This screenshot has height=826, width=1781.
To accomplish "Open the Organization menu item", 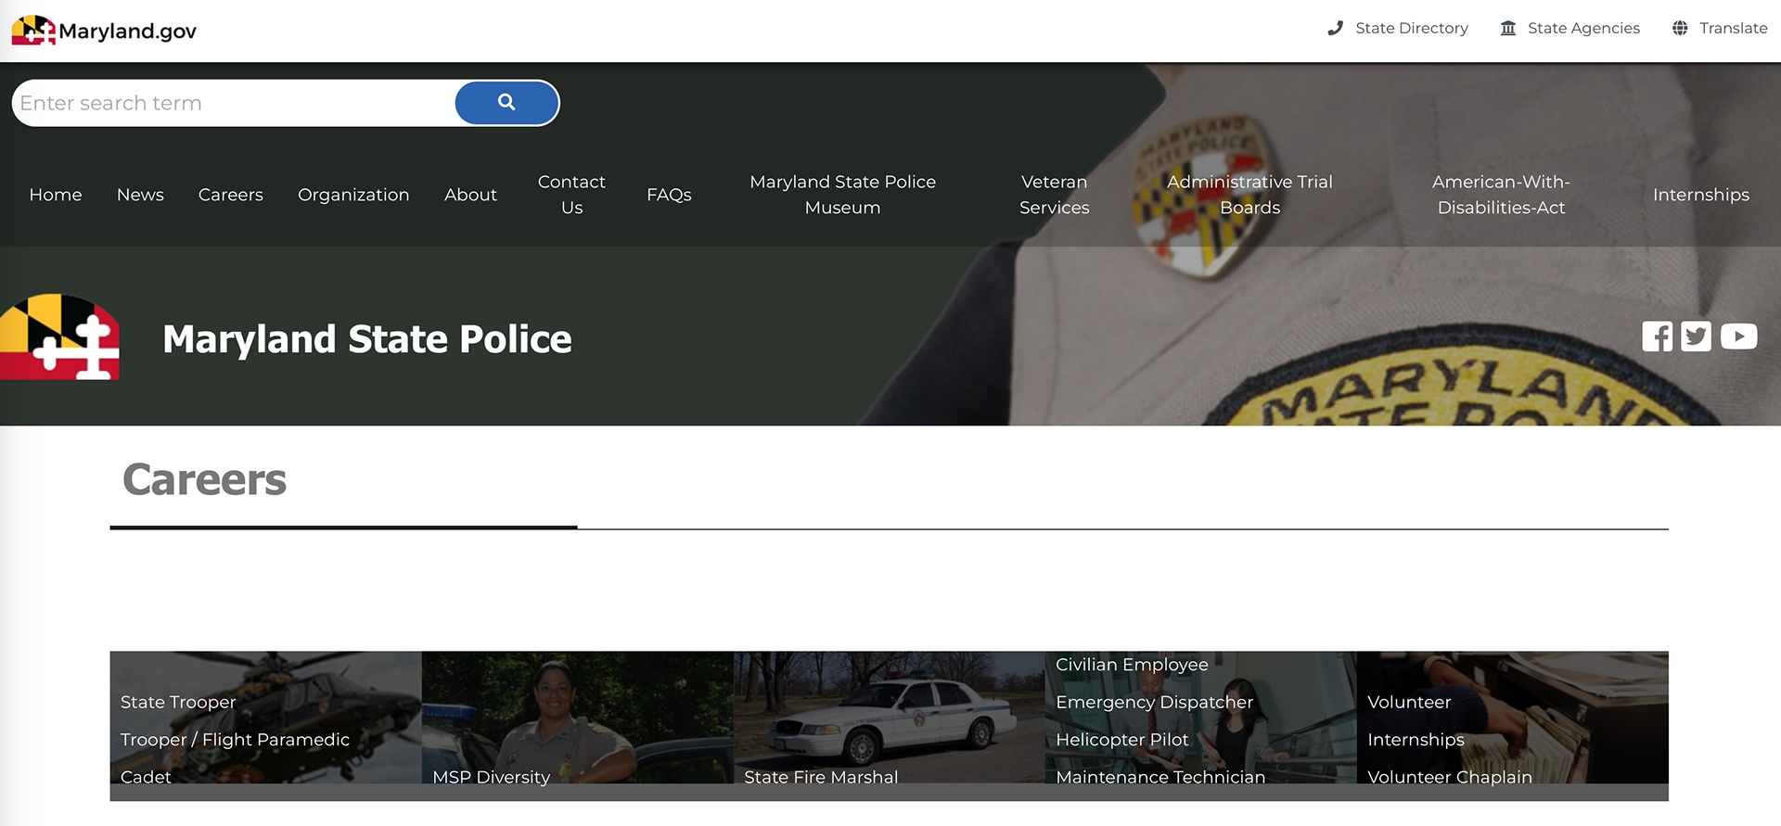I will point(353,195).
